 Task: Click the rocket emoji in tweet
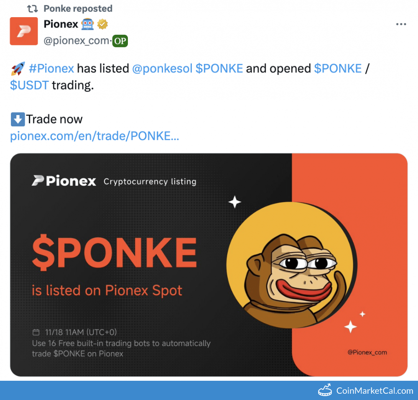pyautogui.click(x=18, y=69)
